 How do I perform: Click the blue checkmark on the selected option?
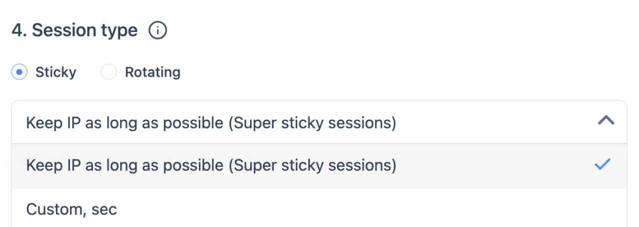click(x=603, y=165)
